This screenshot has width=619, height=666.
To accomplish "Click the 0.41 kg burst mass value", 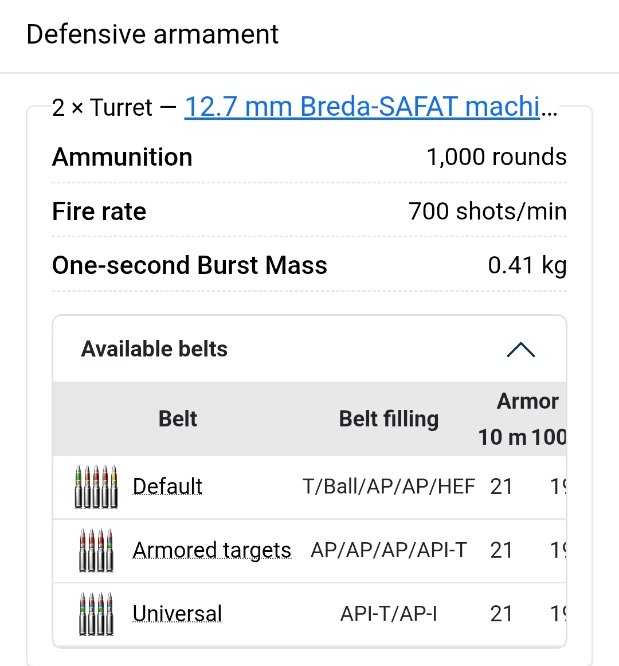I will pos(527,265).
